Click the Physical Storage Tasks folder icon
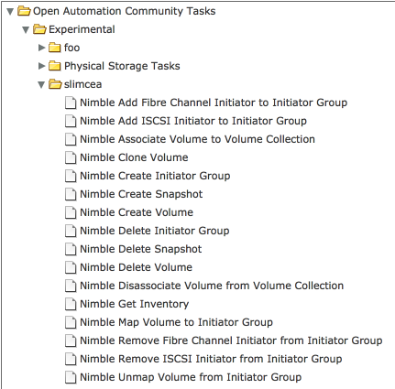The width and height of the screenshot is (395, 389). (x=55, y=66)
